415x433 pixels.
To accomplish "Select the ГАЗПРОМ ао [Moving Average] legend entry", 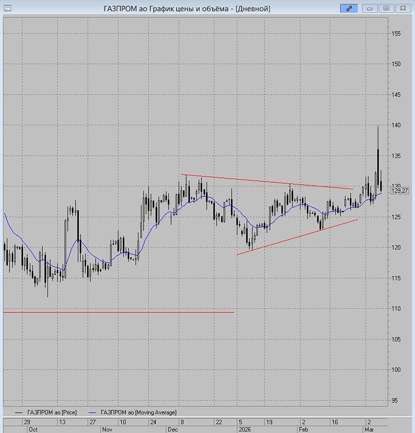I will (132, 412).
